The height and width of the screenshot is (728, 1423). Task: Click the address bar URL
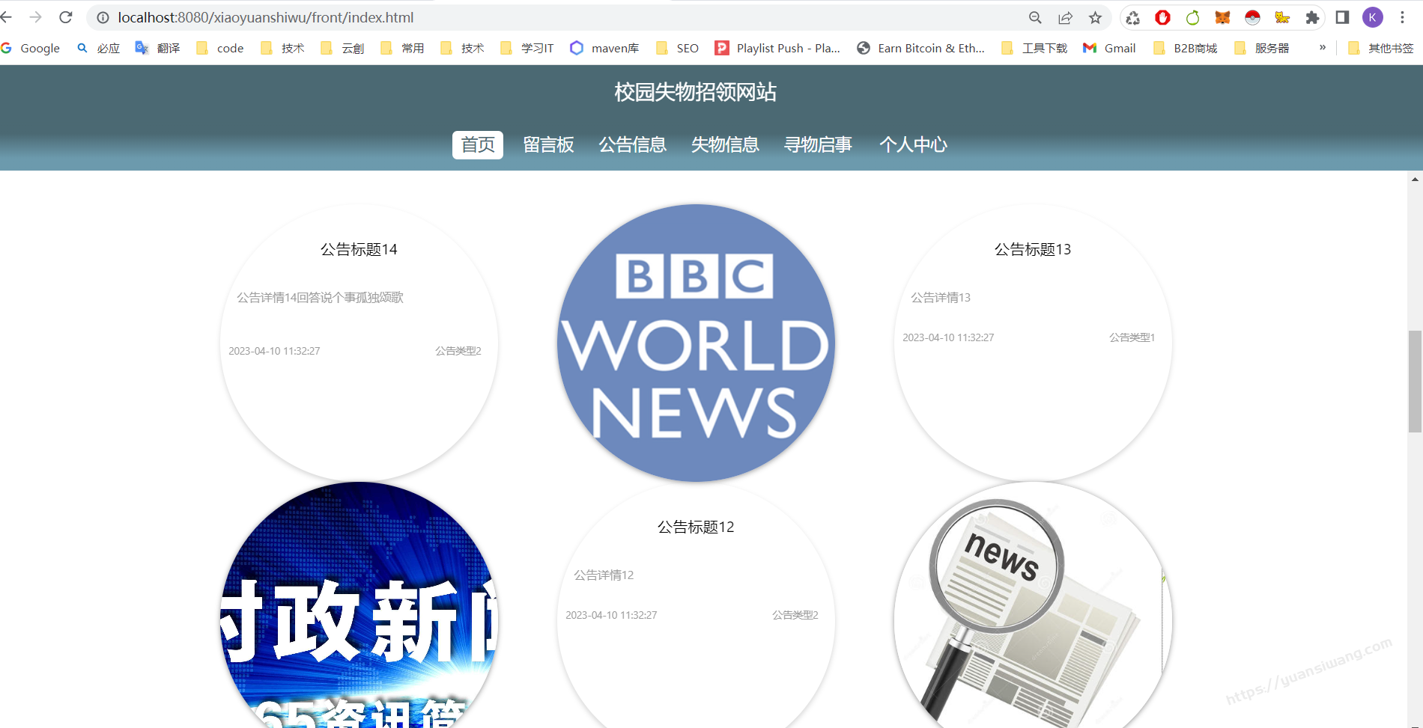click(265, 17)
